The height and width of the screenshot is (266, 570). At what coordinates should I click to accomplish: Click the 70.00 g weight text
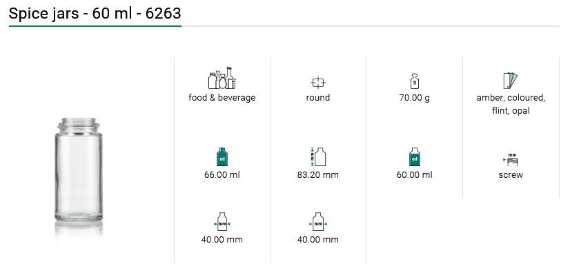[x=415, y=98]
